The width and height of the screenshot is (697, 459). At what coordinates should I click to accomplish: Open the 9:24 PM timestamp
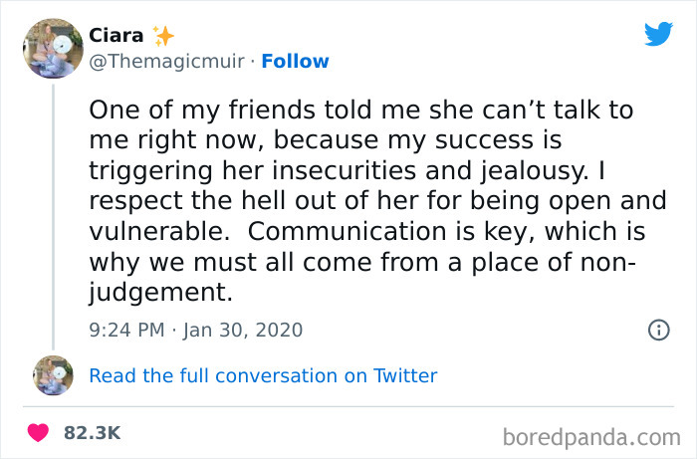[x=127, y=330]
